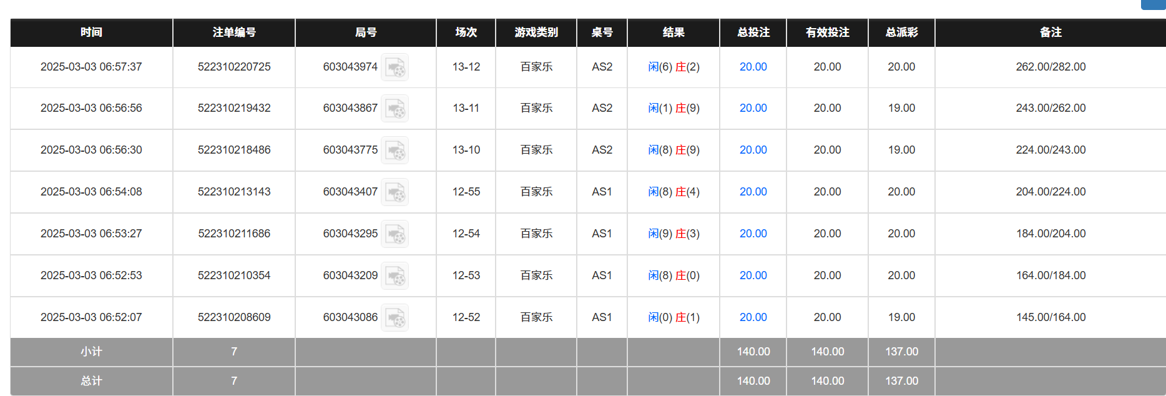Click the 时间 column header
1166x396 pixels.
91,32
